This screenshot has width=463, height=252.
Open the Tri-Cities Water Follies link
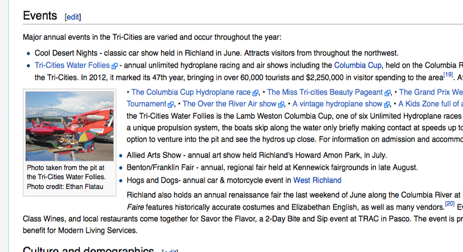72,65
